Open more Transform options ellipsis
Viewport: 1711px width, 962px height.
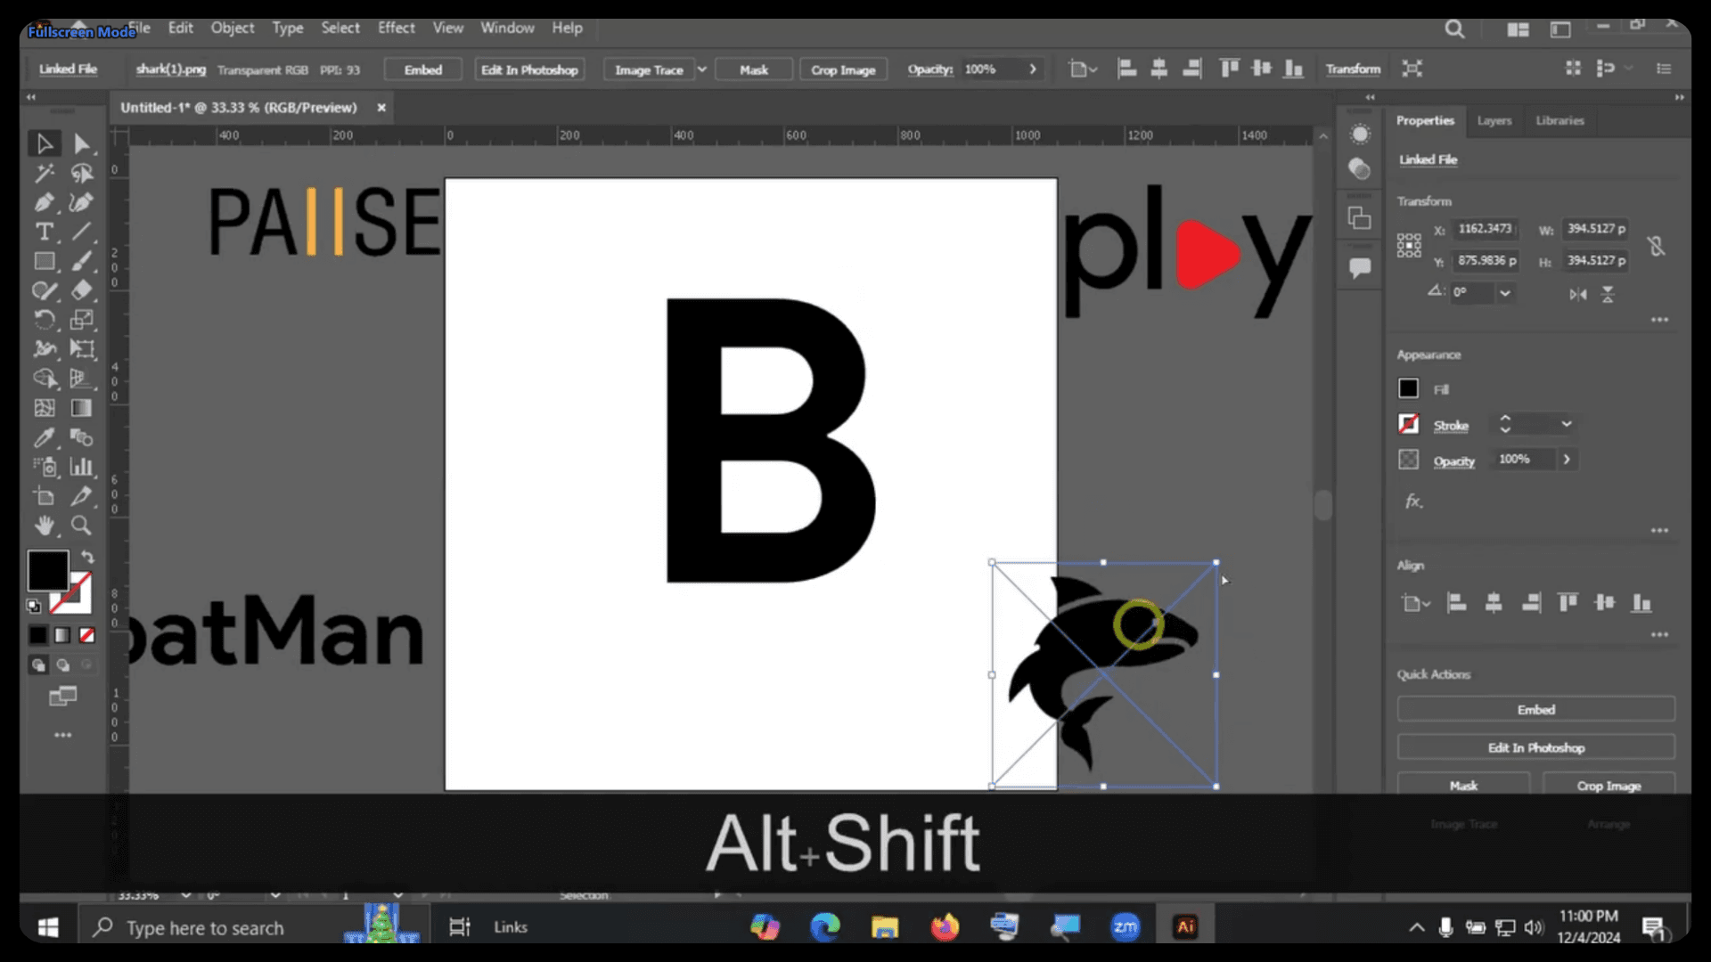[1659, 320]
